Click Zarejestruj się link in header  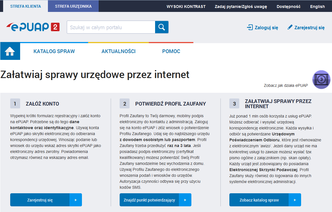[306, 28]
